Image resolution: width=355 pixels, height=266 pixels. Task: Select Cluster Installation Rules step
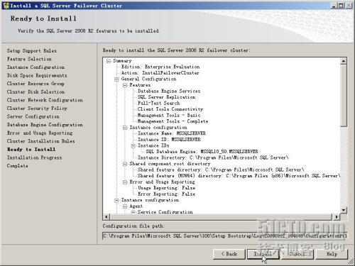click(40, 141)
